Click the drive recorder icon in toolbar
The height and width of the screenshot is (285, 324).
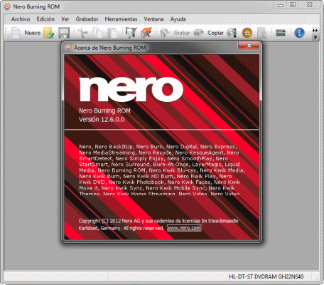coord(281,33)
